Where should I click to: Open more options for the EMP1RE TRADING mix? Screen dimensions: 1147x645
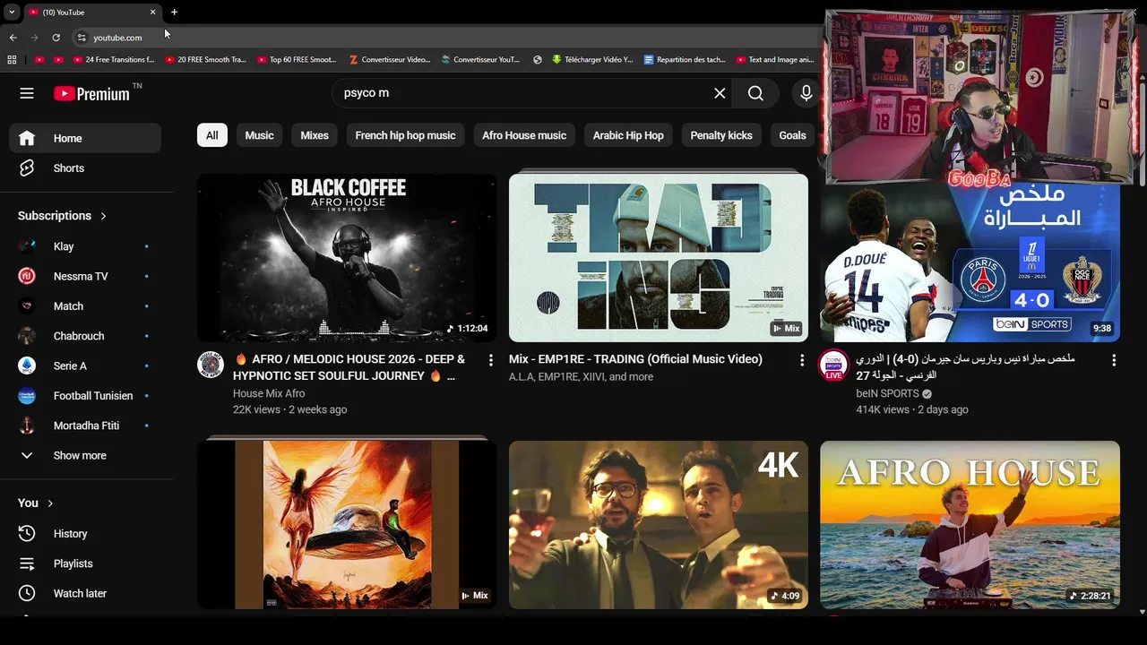[802, 360]
